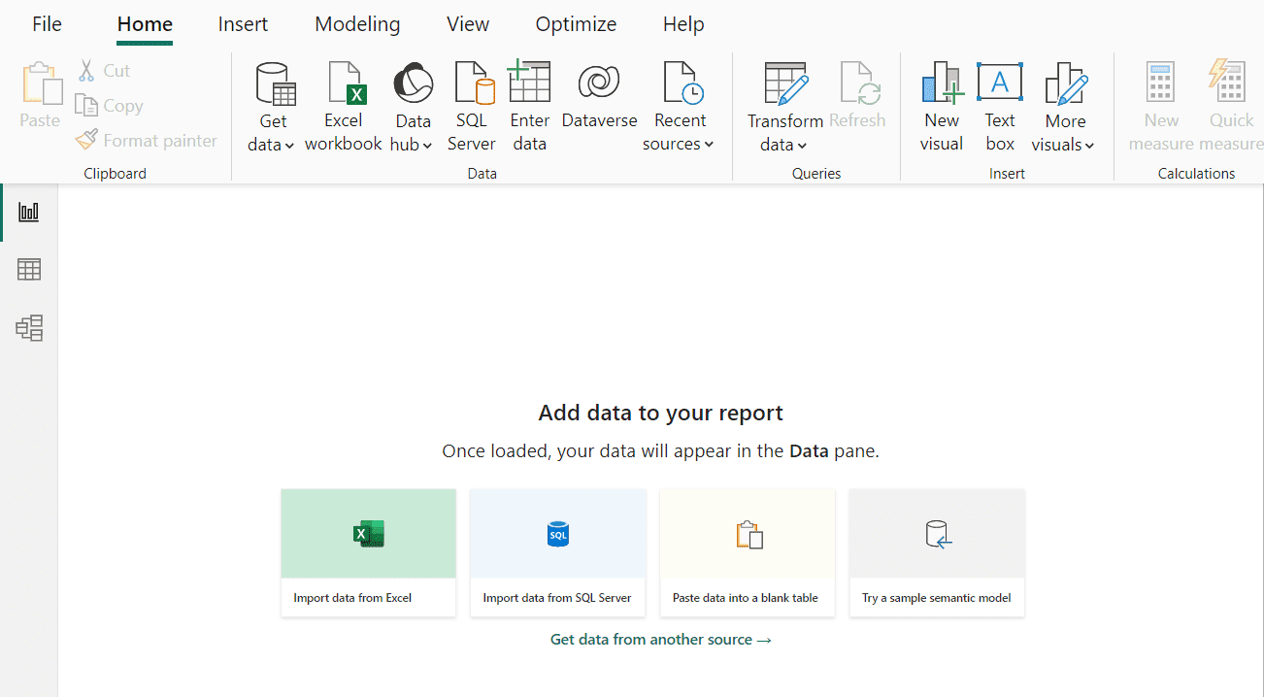This screenshot has height=697, width=1264.
Task: Open the Report view from the sidebar
Action: 29,212
